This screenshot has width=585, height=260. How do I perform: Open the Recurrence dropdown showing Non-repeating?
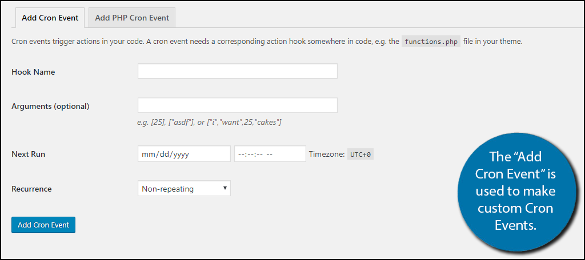[184, 189]
